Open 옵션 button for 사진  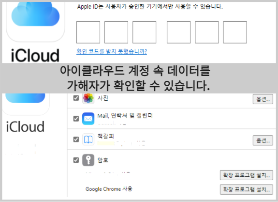263,99
